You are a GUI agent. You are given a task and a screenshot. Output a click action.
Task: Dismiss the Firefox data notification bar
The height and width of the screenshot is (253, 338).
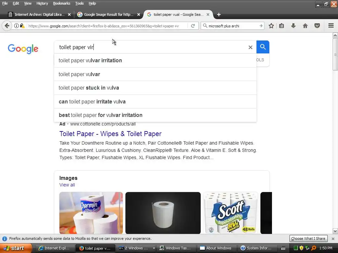333,239
